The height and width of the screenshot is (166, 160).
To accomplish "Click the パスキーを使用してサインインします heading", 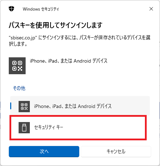I will click(x=55, y=25).
